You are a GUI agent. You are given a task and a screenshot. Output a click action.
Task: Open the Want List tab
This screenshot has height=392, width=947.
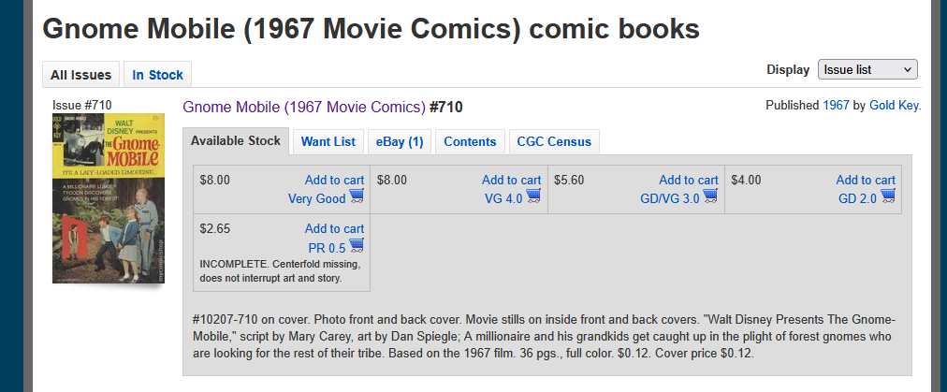click(x=328, y=141)
